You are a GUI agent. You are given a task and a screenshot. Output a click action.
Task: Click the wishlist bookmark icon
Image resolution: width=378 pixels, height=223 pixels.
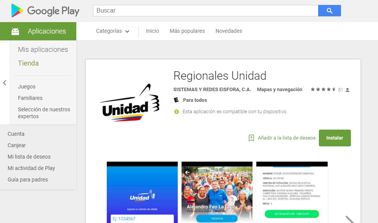coord(251,138)
